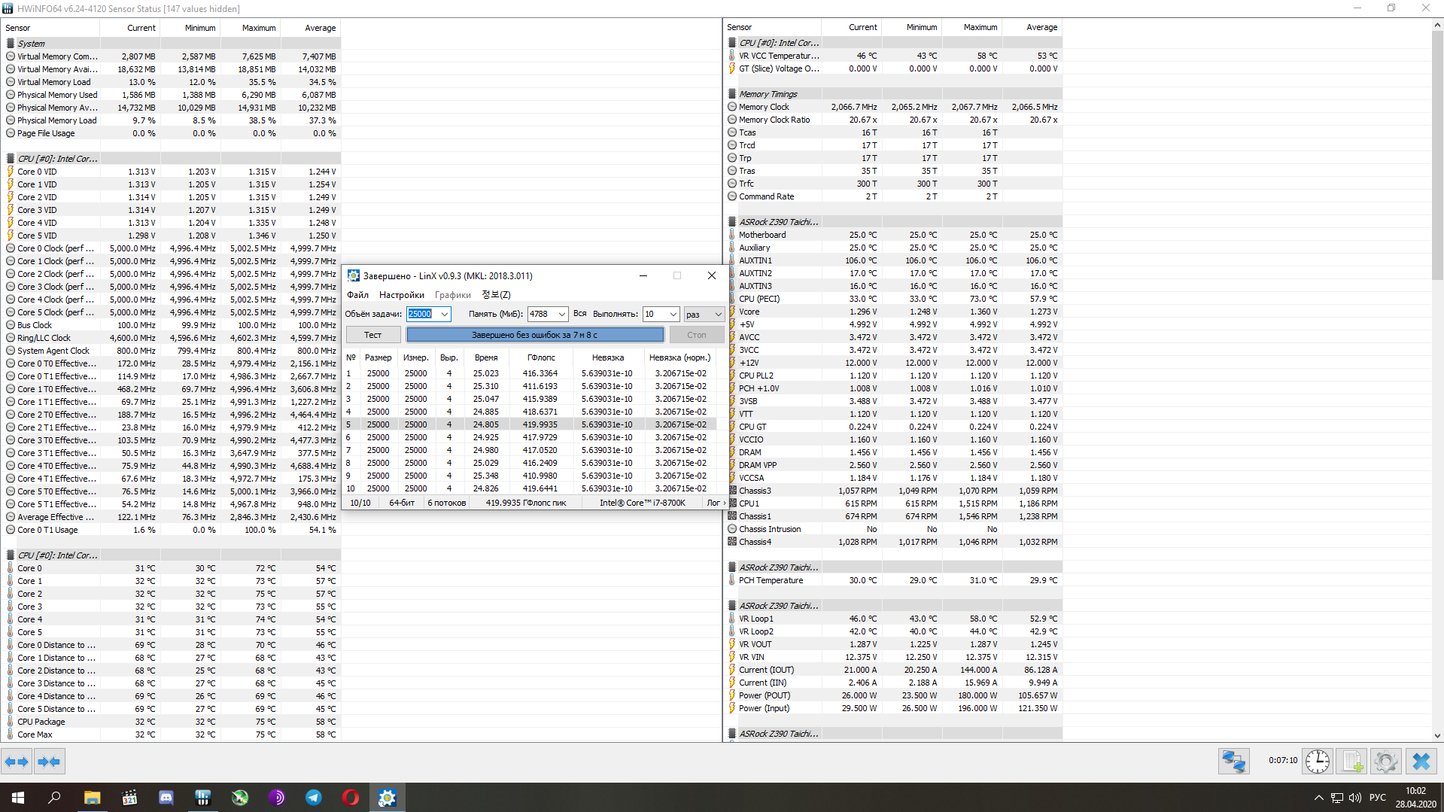Viewport: 1444px width, 812px height.
Task: Click the voltage bolt icon beside Vcore
Action: click(732, 312)
